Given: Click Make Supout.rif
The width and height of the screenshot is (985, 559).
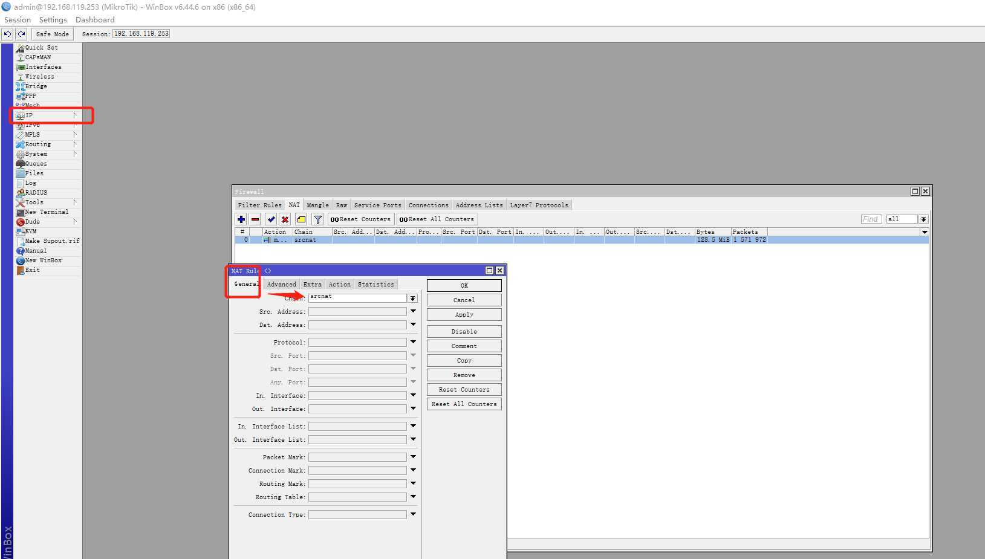Looking at the screenshot, I should [47, 241].
